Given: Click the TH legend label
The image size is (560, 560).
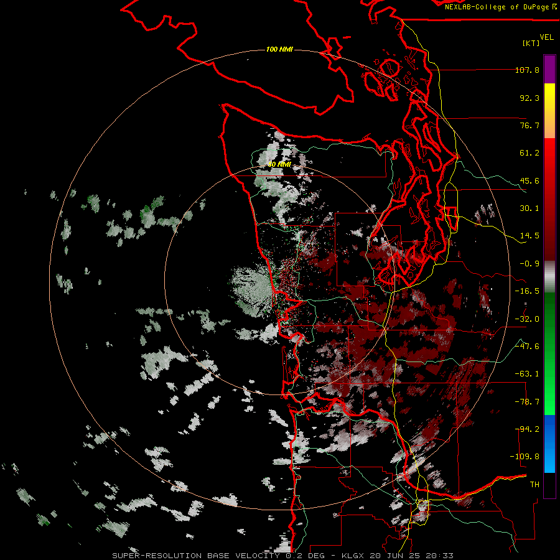Looking at the screenshot, I should pyautogui.click(x=534, y=485).
